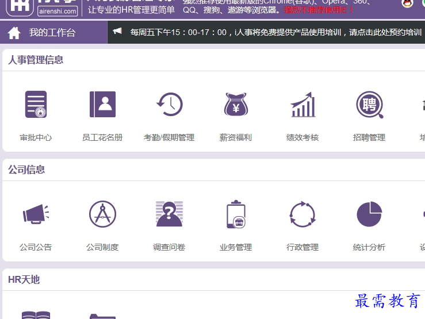Click the 调查问卷 label
This screenshot has height=319, width=425.
169,247
